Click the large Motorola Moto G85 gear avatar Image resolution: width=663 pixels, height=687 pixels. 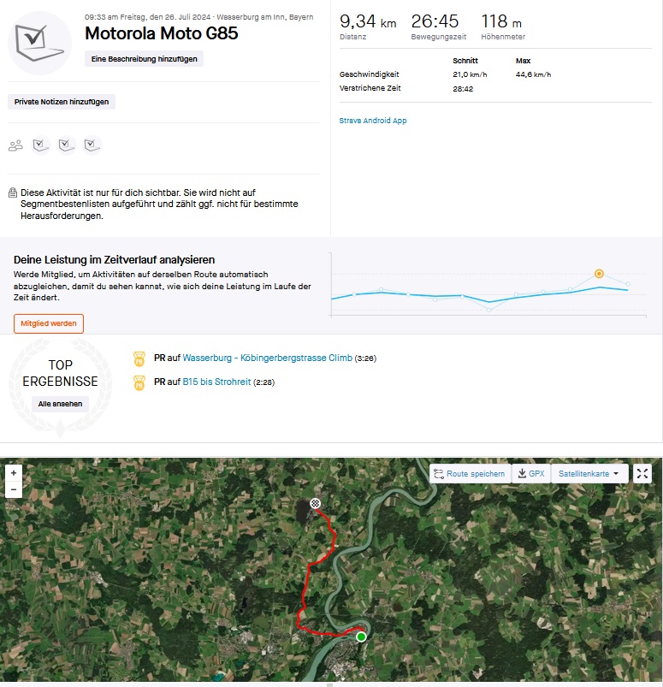39,43
